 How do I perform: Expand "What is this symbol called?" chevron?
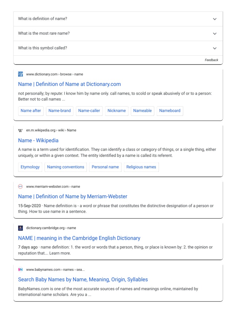214,48
